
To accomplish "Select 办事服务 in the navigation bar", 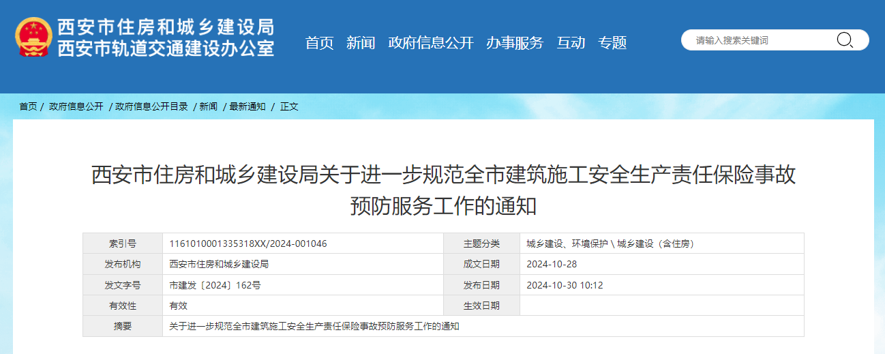I will click(514, 43).
